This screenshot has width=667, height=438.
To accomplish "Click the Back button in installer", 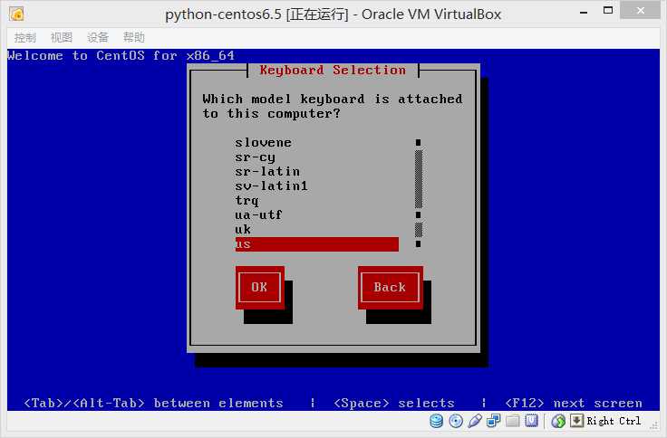I will (x=390, y=288).
